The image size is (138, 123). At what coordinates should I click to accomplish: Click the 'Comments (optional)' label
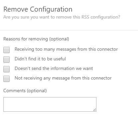click(x=25, y=91)
